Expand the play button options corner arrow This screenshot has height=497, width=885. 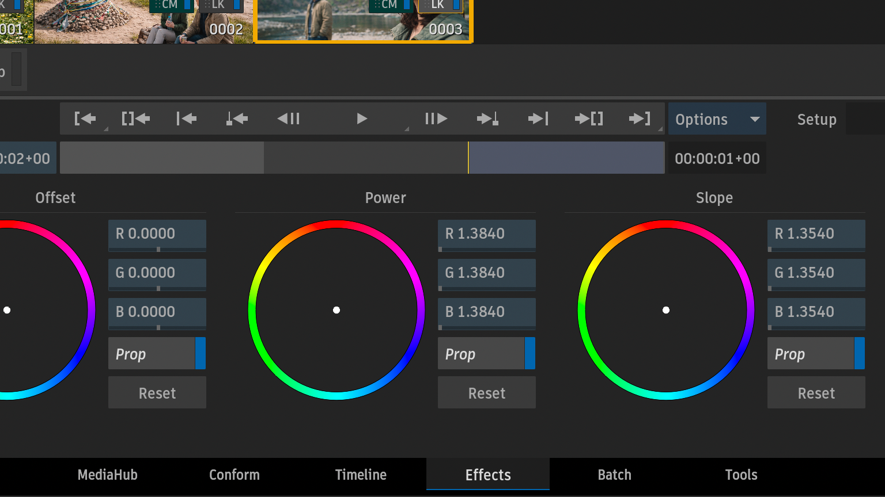(406, 129)
